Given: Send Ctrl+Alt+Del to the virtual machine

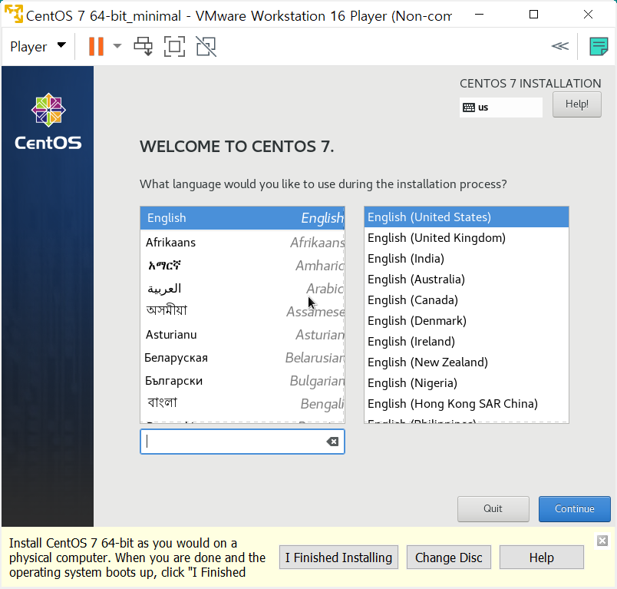Looking at the screenshot, I should point(144,46).
